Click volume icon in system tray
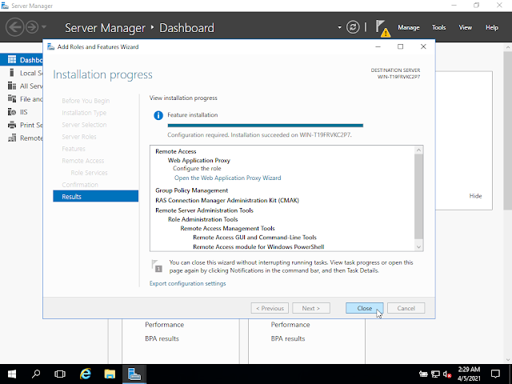 point(447,374)
